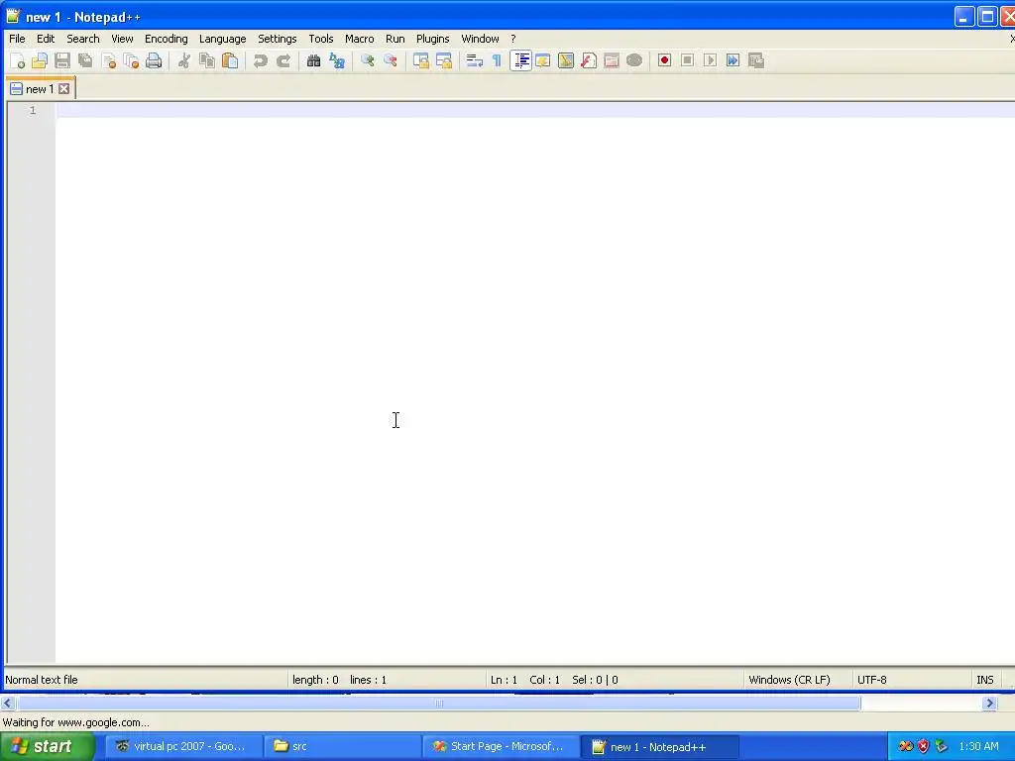1015x761 pixels.
Task: Click the Copy toolbar icon
Action: pyautogui.click(x=207, y=60)
